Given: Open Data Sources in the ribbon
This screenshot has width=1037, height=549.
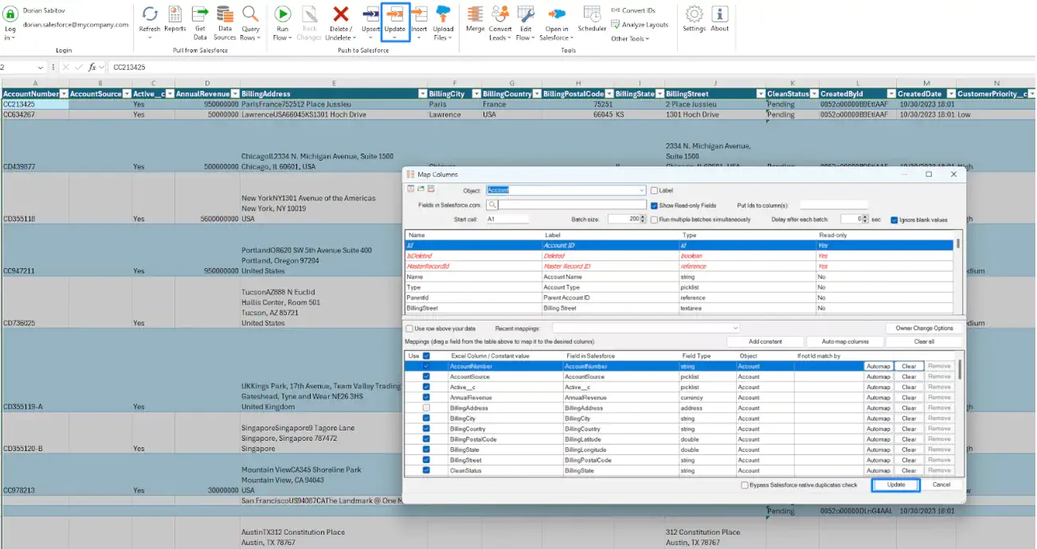Looking at the screenshot, I should coord(225,22).
